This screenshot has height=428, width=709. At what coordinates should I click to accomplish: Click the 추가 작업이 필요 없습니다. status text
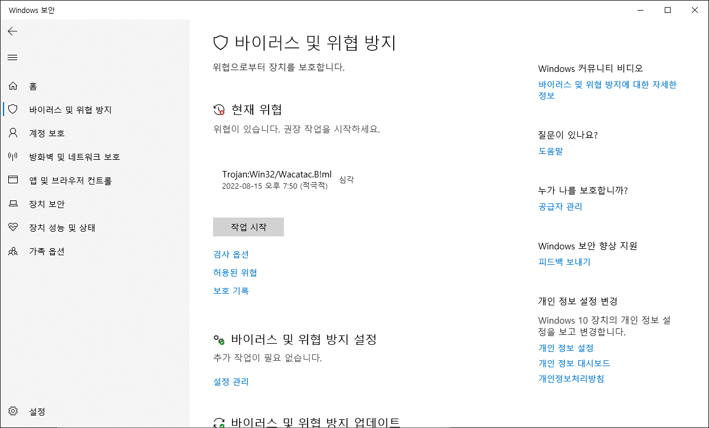pos(267,358)
